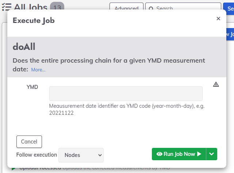Image resolution: width=234 pixels, height=173 pixels.
Task: Run the doAll job now
Action: coord(179,154)
